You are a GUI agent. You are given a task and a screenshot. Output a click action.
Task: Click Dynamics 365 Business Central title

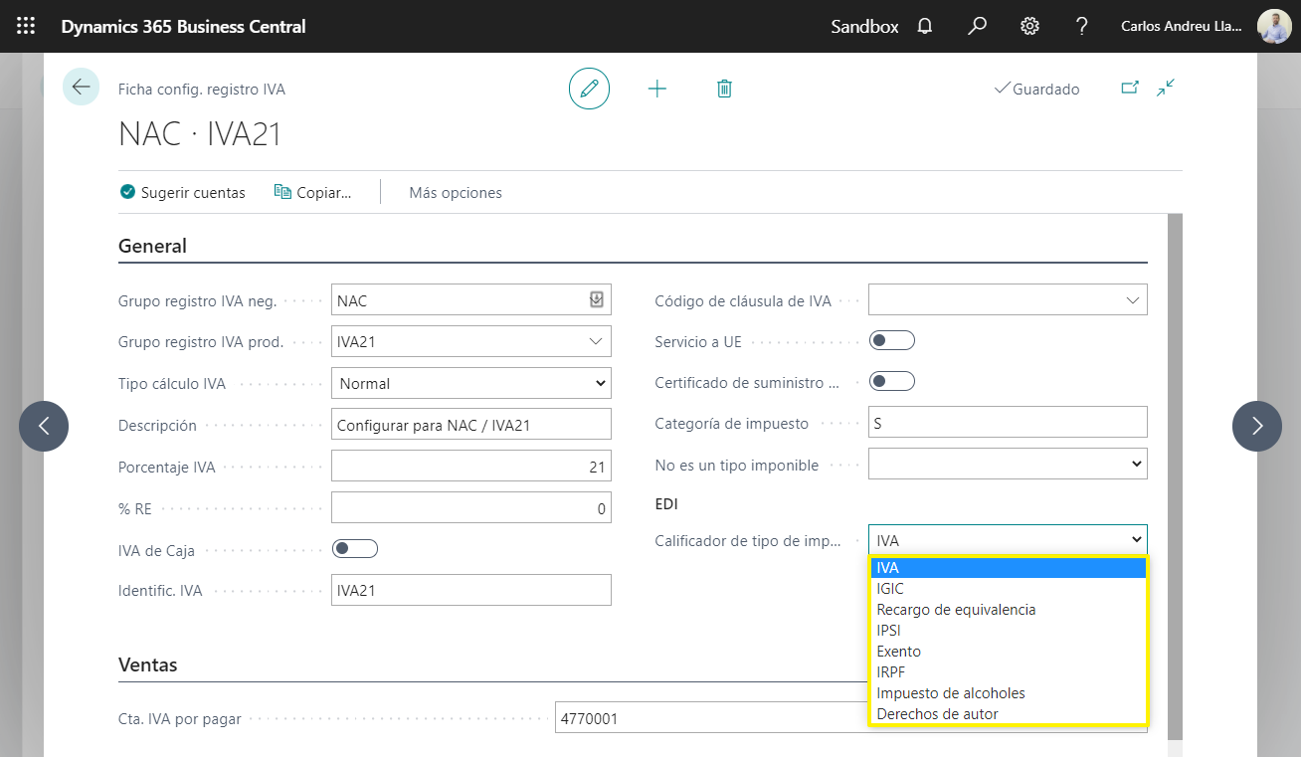coord(184,27)
